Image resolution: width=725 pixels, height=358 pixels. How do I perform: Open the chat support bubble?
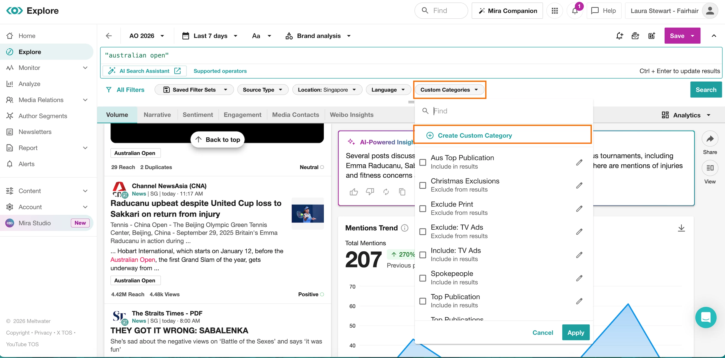tap(706, 317)
